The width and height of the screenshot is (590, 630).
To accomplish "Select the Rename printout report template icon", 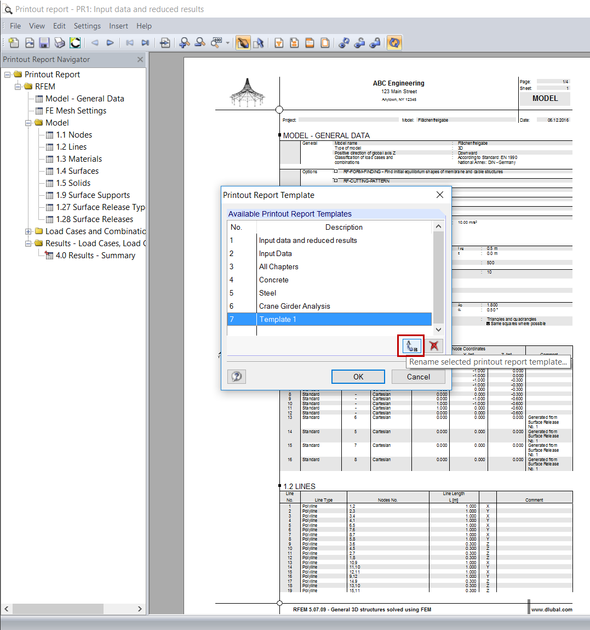I will [x=410, y=347].
